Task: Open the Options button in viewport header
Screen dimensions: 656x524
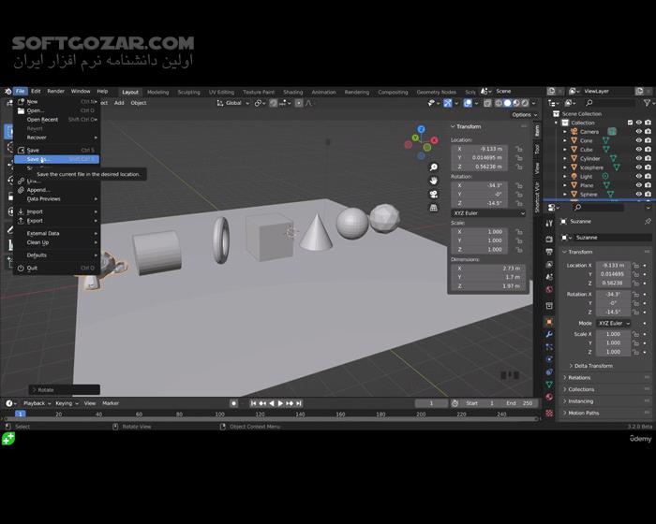Action: 522,115
